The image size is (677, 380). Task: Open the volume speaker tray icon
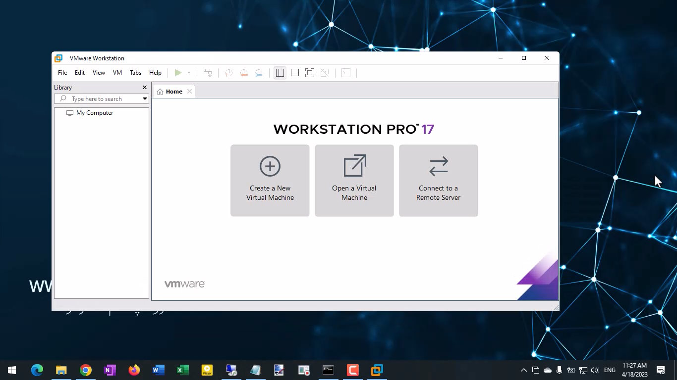[595, 370]
